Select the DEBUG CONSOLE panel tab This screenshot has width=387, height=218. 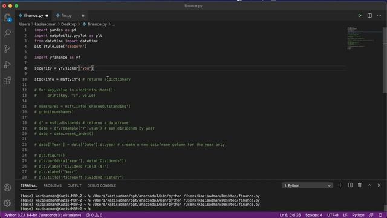coord(102,185)
